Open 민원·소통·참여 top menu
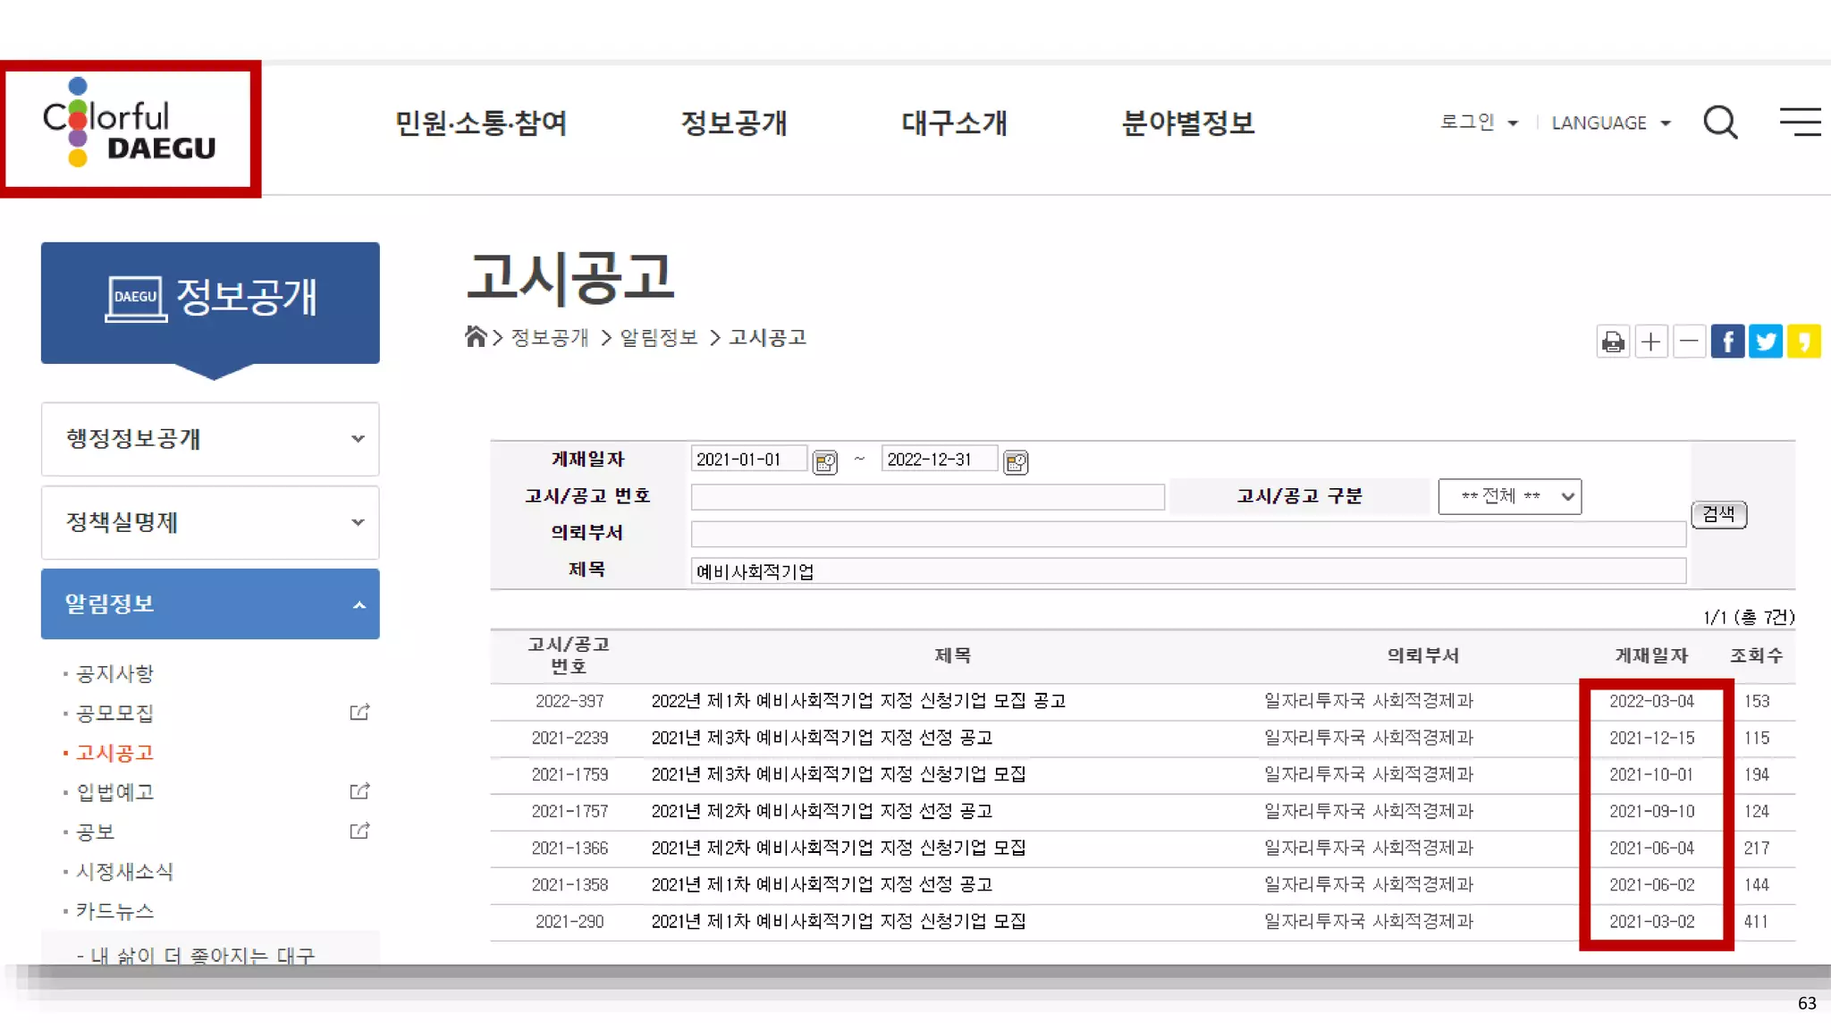The height and width of the screenshot is (1030, 1831). 481,123
